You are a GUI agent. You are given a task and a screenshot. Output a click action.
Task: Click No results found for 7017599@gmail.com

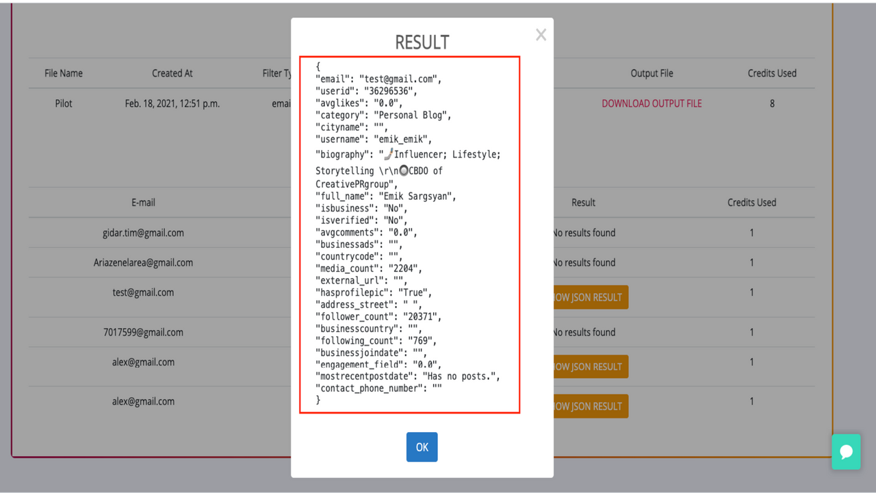click(x=584, y=332)
